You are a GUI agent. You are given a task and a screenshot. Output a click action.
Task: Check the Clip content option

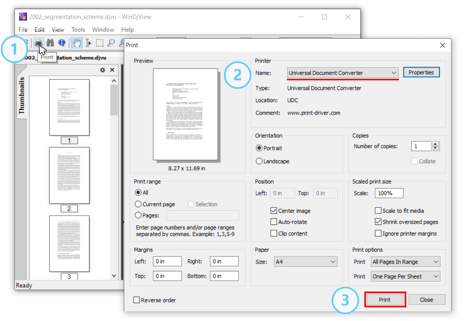[274, 233]
